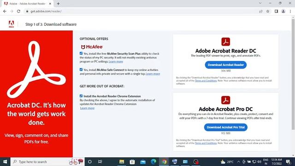The height and width of the screenshot is (166, 295).
Task: Open Terms and Conditions link under Acrobat Reader
Action: (x=206, y=81)
